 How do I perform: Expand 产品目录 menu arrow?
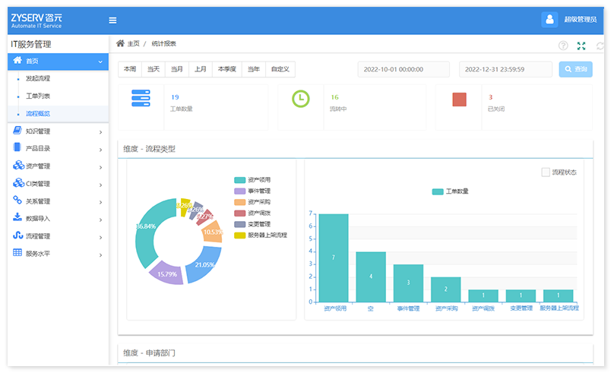[100, 150]
